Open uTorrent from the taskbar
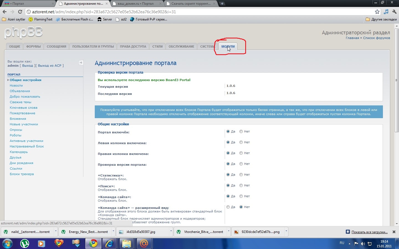The height and width of the screenshot is (249, 399). click(25, 243)
